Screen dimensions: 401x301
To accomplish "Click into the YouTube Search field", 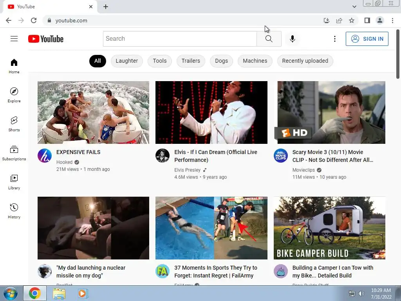I will point(180,39).
